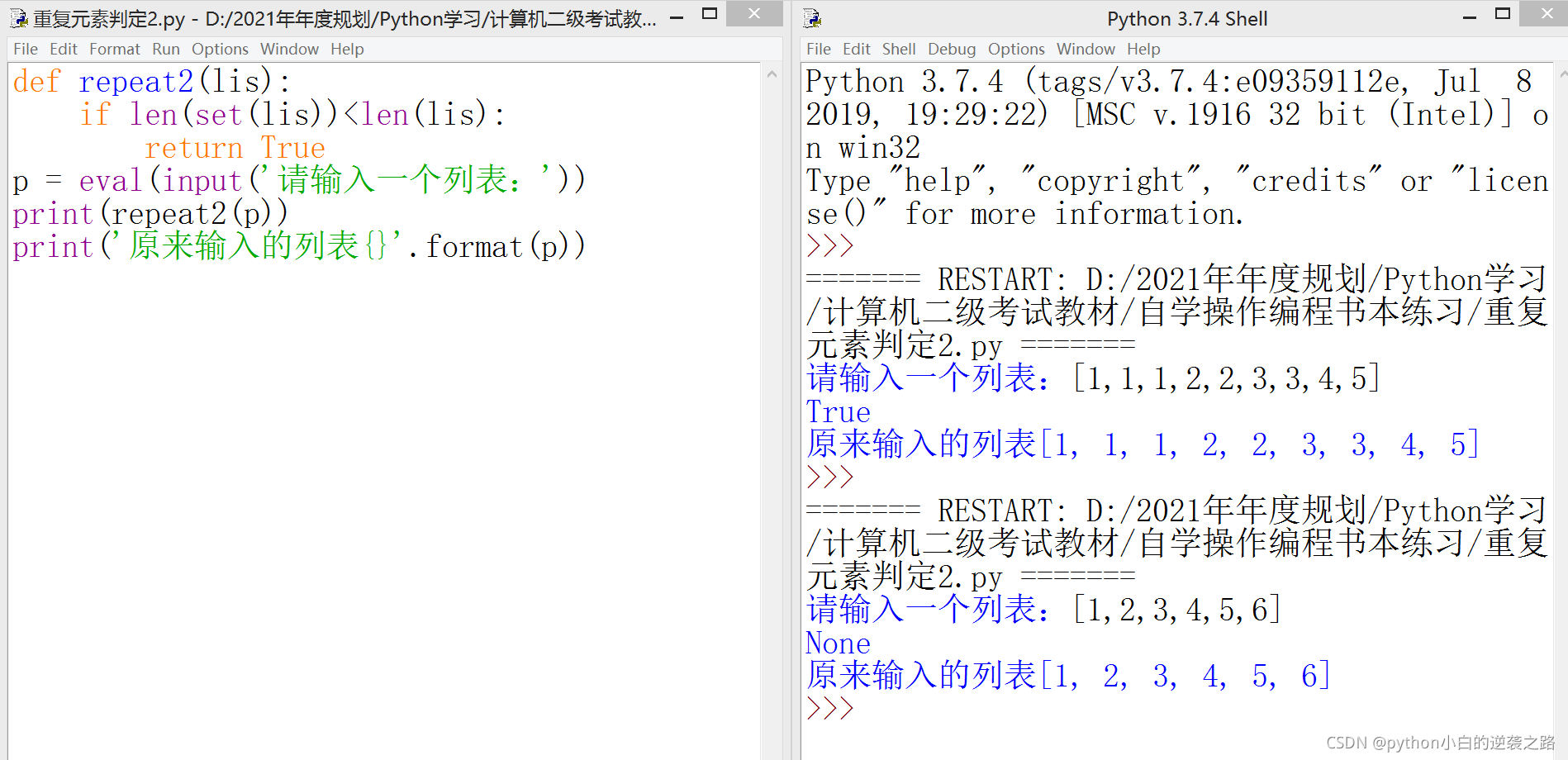Open Help menu in Python Shell
The image size is (1568, 760).
(1143, 49)
